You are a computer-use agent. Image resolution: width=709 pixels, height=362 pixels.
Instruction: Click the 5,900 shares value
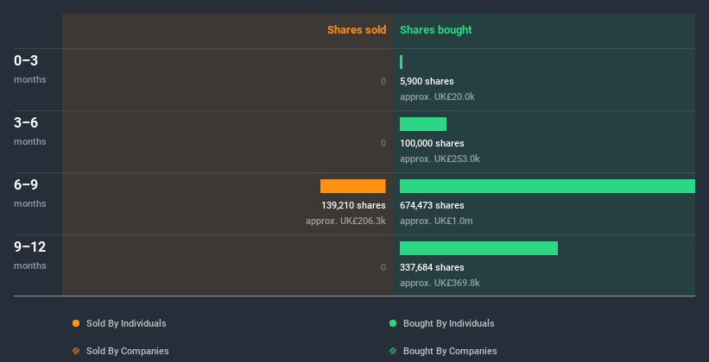[x=427, y=81]
